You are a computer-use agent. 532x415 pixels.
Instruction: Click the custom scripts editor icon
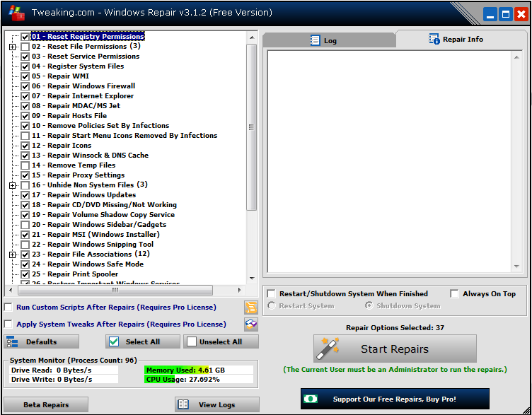pos(250,307)
